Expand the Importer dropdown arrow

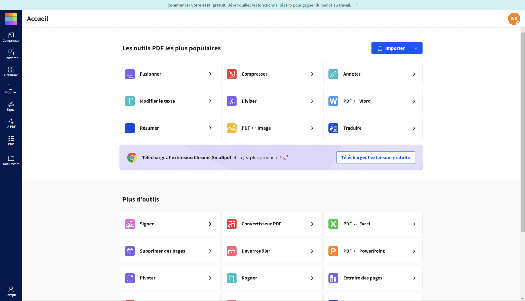[x=416, y=48]
